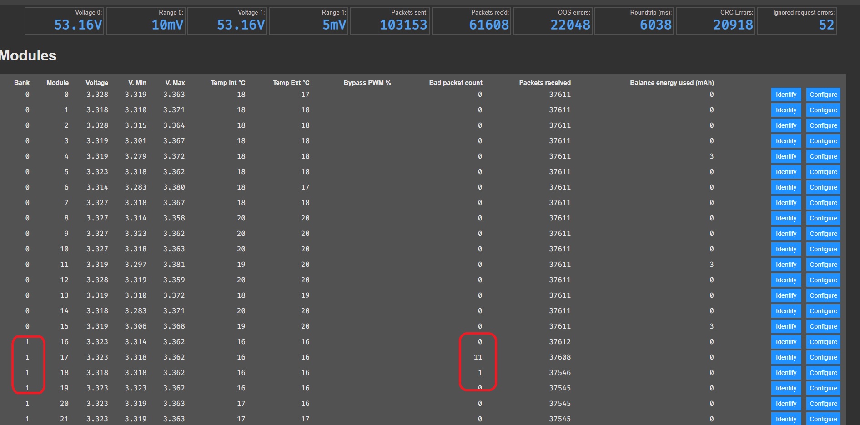Click Identify for module 8
The image size is (860, 425).
tap(786, 218)
